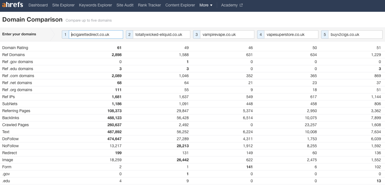
Task: Click the Domain Rating row label
Action: (x=15, y=48)
